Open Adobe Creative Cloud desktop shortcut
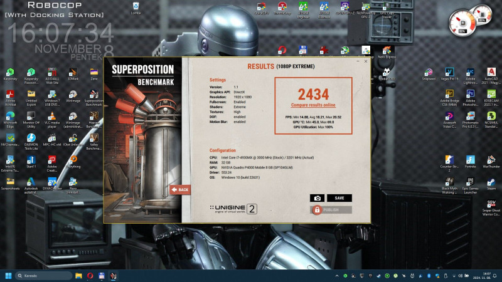Screen dimensions: 502x282 coord(52,164)
